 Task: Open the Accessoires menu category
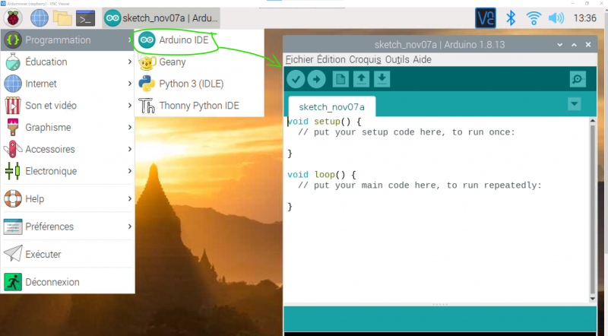[68, 149]
